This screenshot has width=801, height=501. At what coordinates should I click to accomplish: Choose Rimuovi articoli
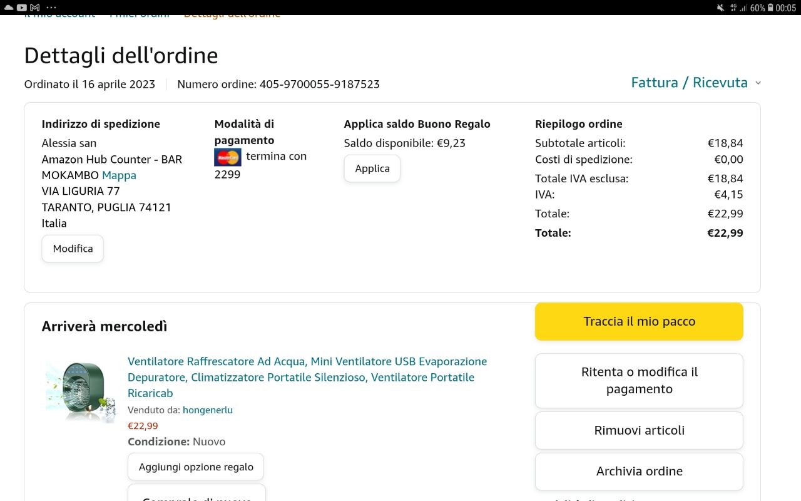[639, 430]
